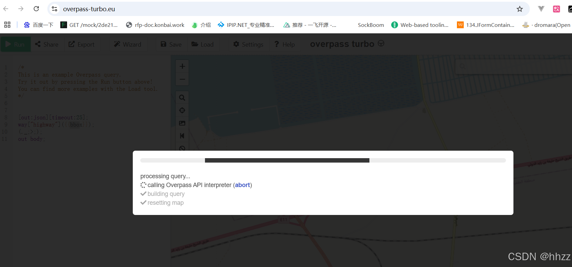This screenshot has width=572, height=267.
Task: Open the Load examples tool
Action: tap(203, 44)
